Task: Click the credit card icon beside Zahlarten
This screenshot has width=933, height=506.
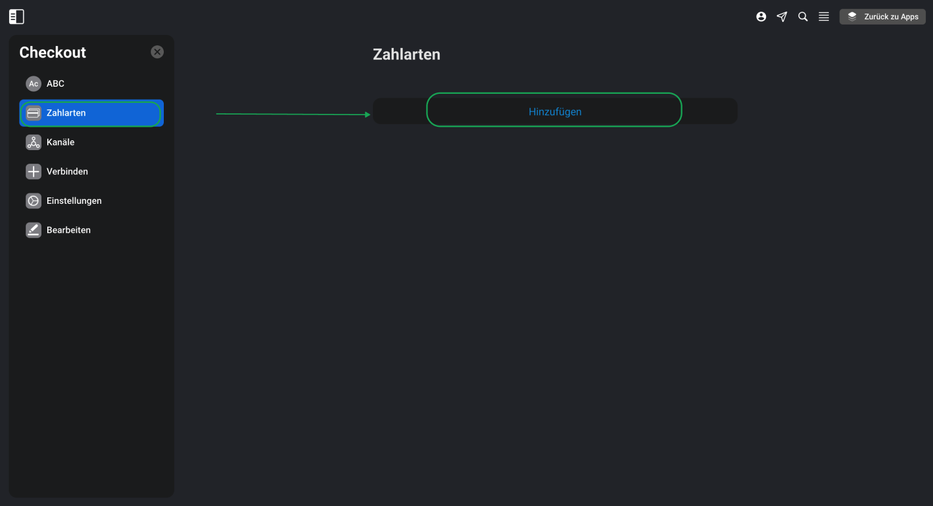Action: click(34, 113)
